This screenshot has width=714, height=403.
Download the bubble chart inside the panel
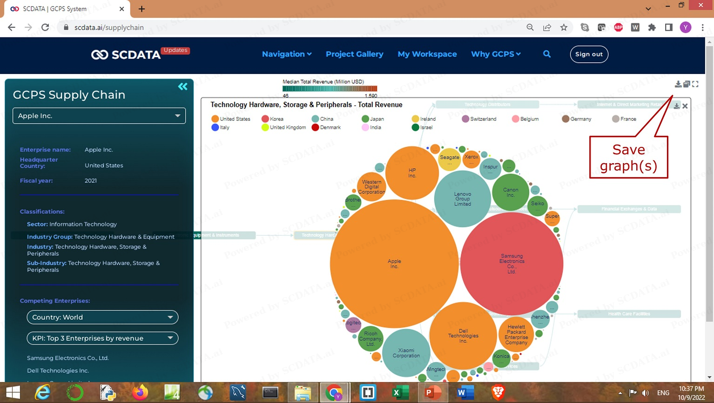[677, 106]
